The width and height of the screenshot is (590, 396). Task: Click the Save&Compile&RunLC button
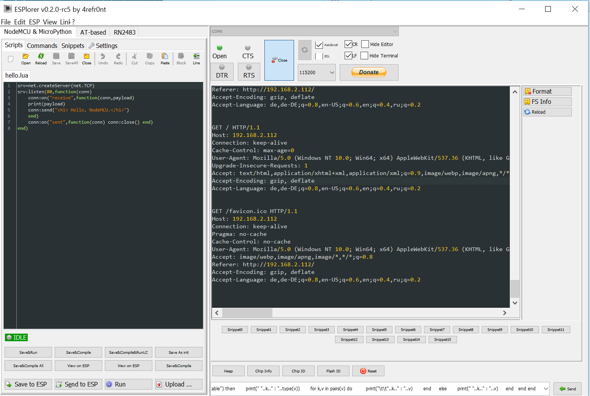pos(128,352)
